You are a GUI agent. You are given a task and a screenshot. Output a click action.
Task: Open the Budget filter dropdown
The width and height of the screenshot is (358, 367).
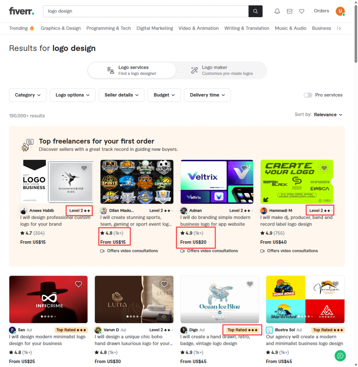(x=164, y=95)
